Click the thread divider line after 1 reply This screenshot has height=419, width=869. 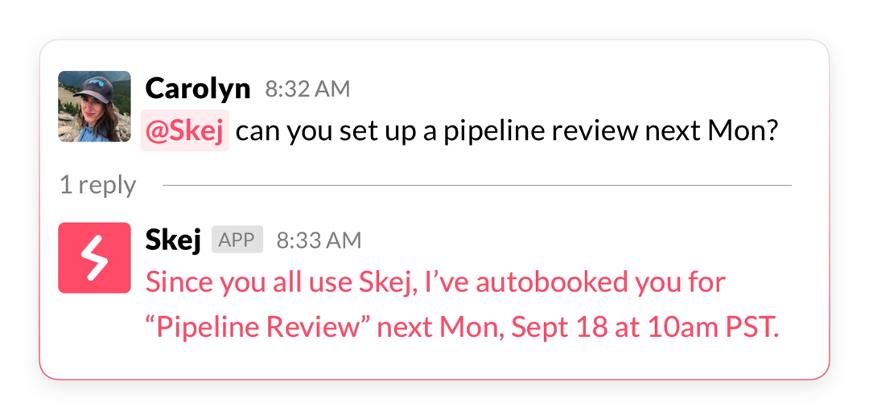476,185
